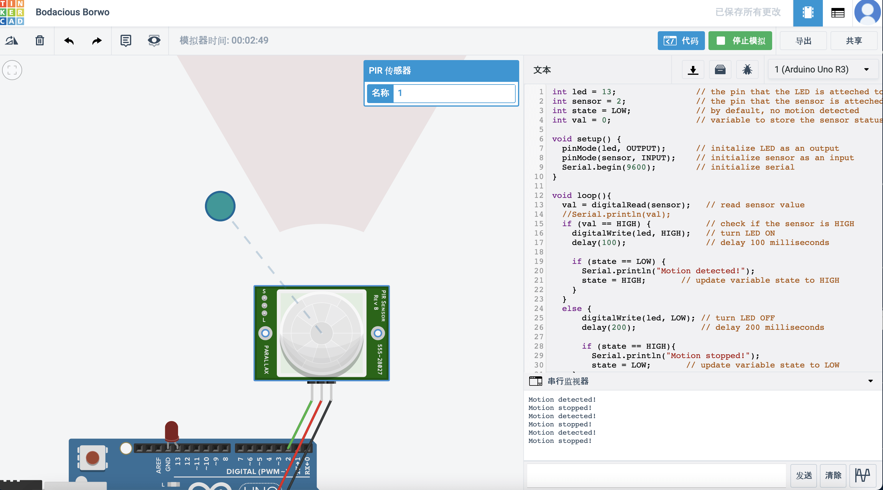Click the project title Bodacious Borwo
The image size is (883, 490).
[x=72, y=12]
